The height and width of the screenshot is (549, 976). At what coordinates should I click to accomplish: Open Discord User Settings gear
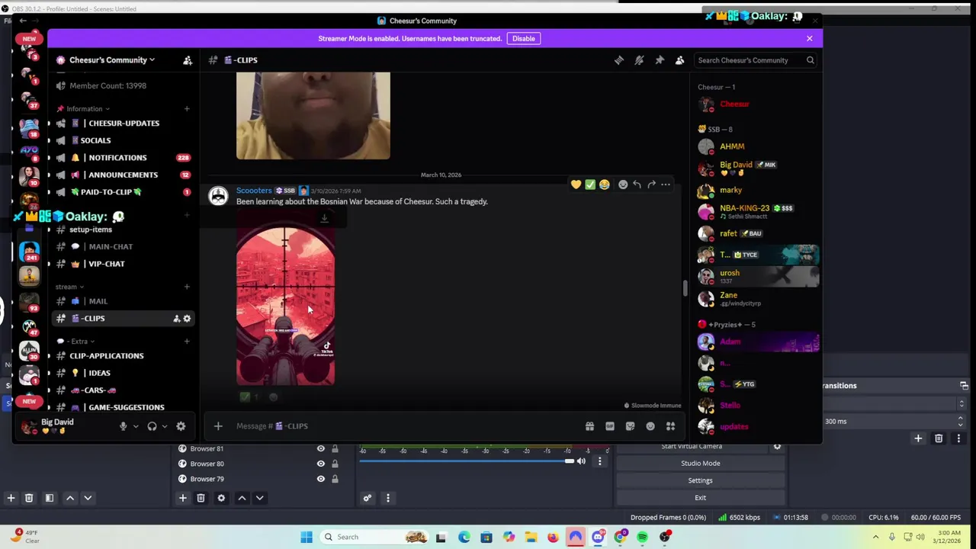[x=181, y=426]
